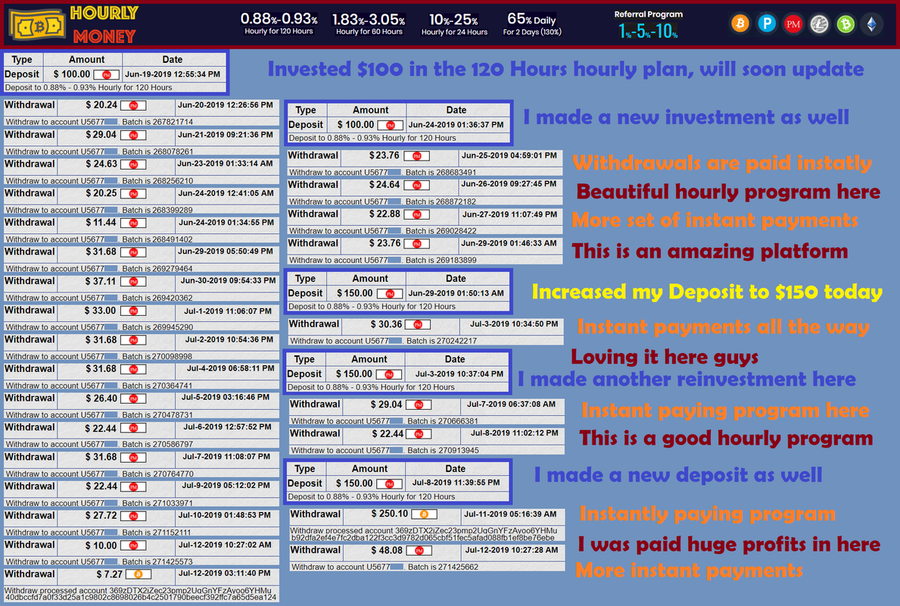Click the 'Batch is 268491402' text
This screenshot has height=606, width=900.
tap(157, 239)
